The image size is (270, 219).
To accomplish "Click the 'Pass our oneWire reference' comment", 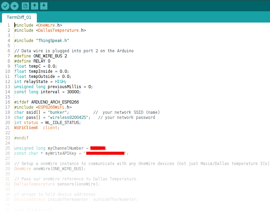I will tap(76, 179).
